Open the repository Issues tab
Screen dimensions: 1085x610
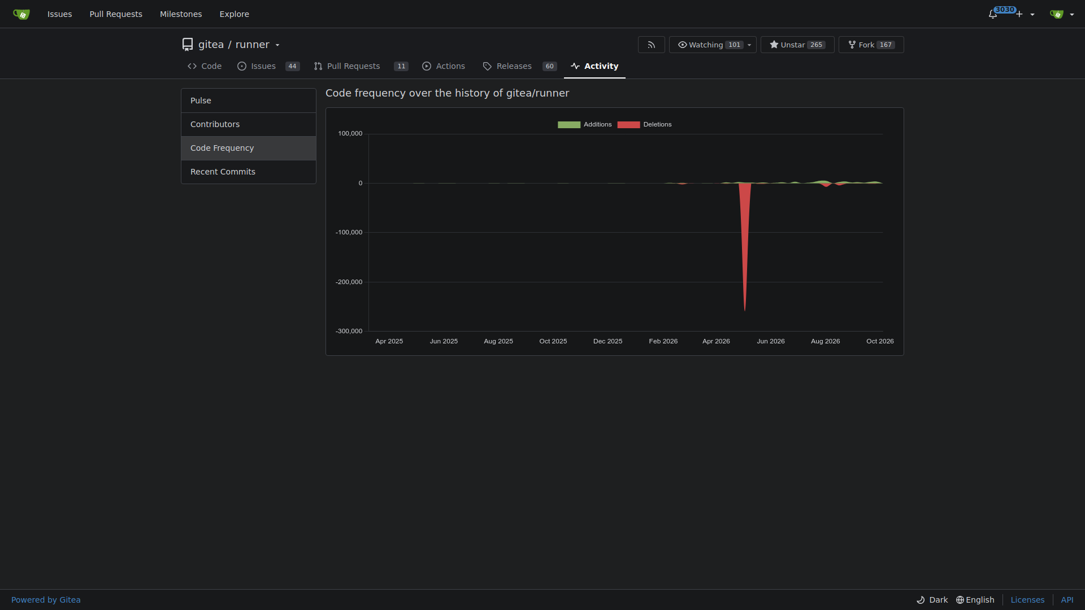coord(268,66)
